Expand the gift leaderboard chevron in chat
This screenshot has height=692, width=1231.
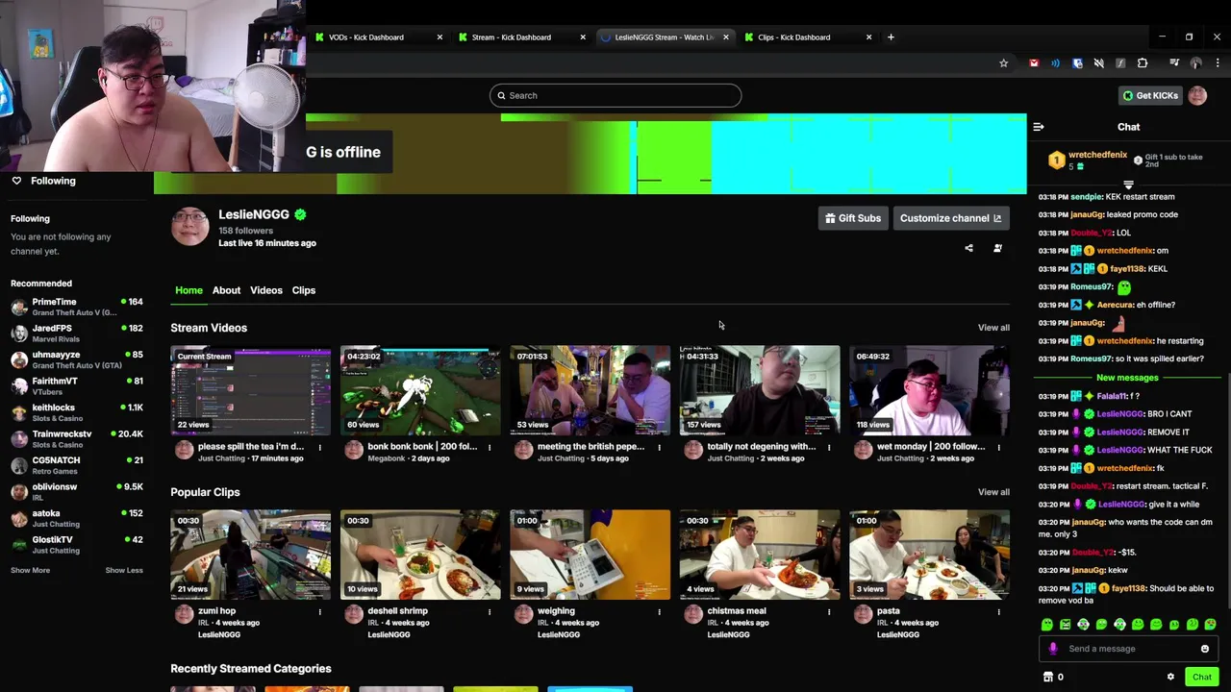[1129, 185]
